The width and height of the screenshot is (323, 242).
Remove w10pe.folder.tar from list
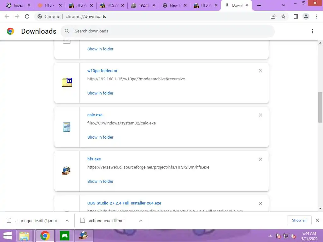click(x=260, y=71)
